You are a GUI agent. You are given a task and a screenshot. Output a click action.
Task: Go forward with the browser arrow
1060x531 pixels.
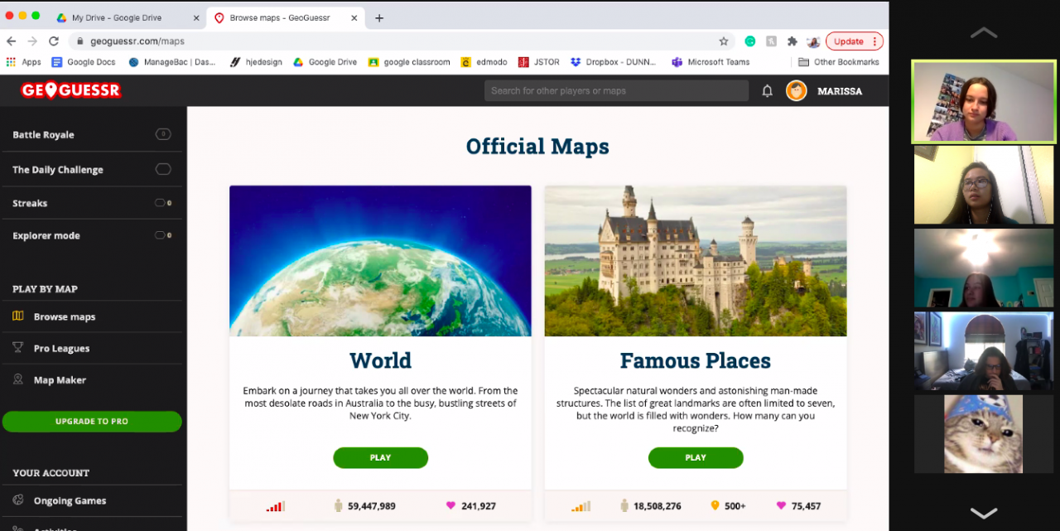[32, 41]
